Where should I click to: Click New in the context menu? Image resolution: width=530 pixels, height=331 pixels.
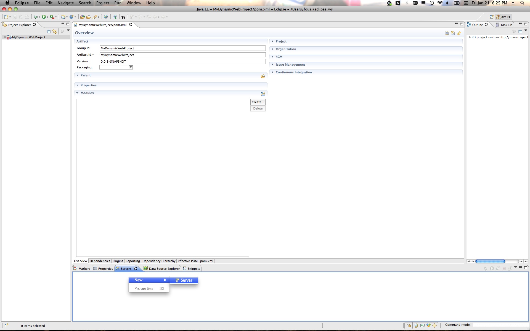tap(149, 280)
